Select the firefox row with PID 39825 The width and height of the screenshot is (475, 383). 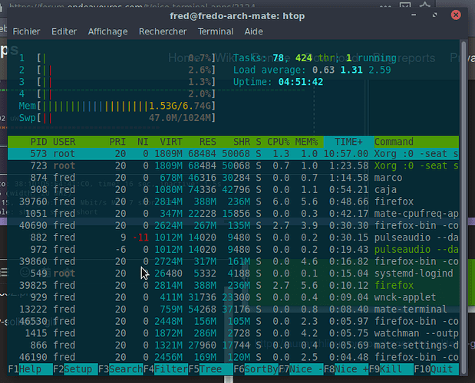point(233,286)
